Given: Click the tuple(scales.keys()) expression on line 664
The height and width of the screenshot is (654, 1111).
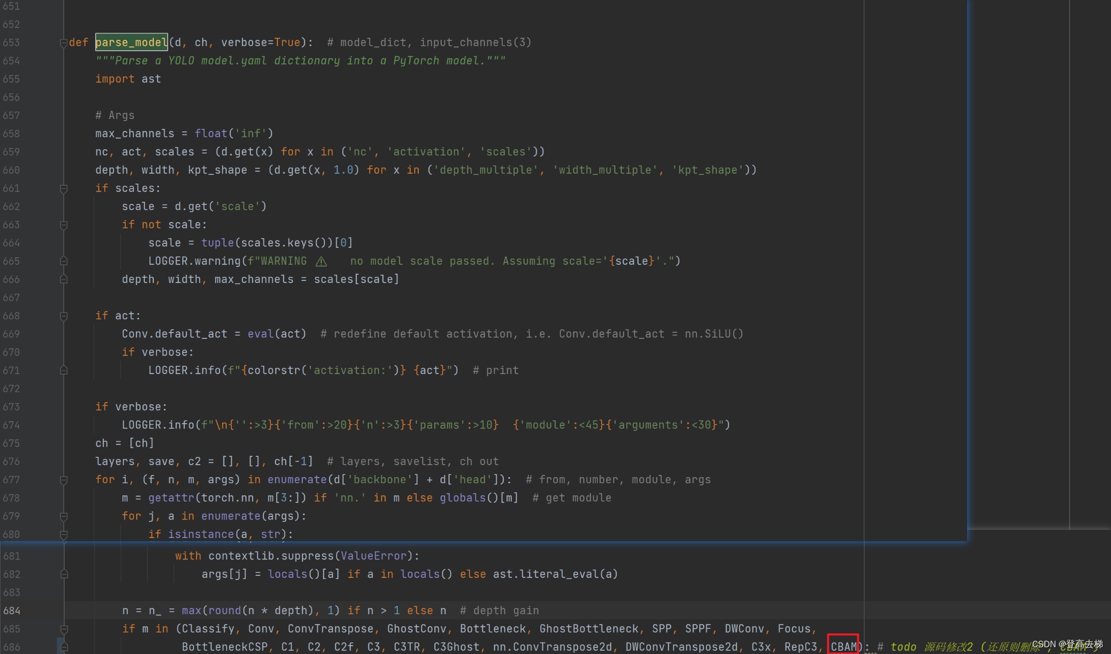Looking at the screenshot, I should [x=267, y=243].
